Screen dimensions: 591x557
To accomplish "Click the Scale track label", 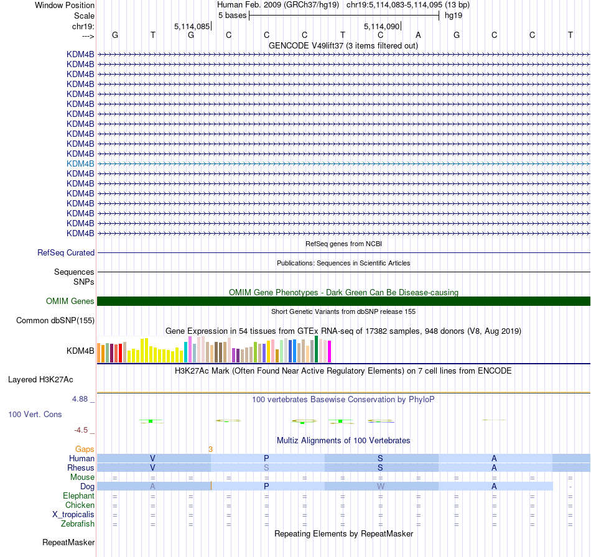I will [x=84, y=16].
